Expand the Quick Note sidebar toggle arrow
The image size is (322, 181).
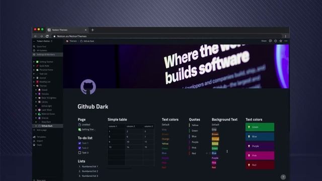pyautogui.click(x=34, y=66)
